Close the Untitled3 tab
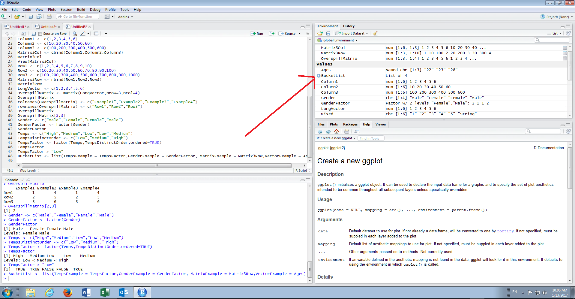575x299 pixels. [x=89, y=27]
